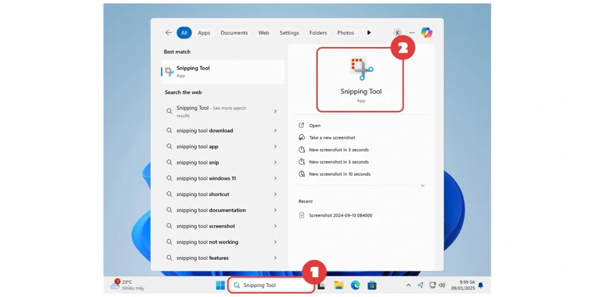This screenshot has width=594, height=297.
Task: Open recent file Screenshot 2024-09-10 084000
Action: (340, 215)
